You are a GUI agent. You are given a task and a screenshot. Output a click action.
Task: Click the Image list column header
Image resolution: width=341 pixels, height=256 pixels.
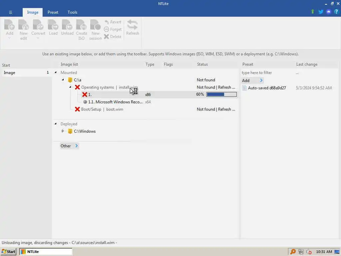click(x=69, y=64)
